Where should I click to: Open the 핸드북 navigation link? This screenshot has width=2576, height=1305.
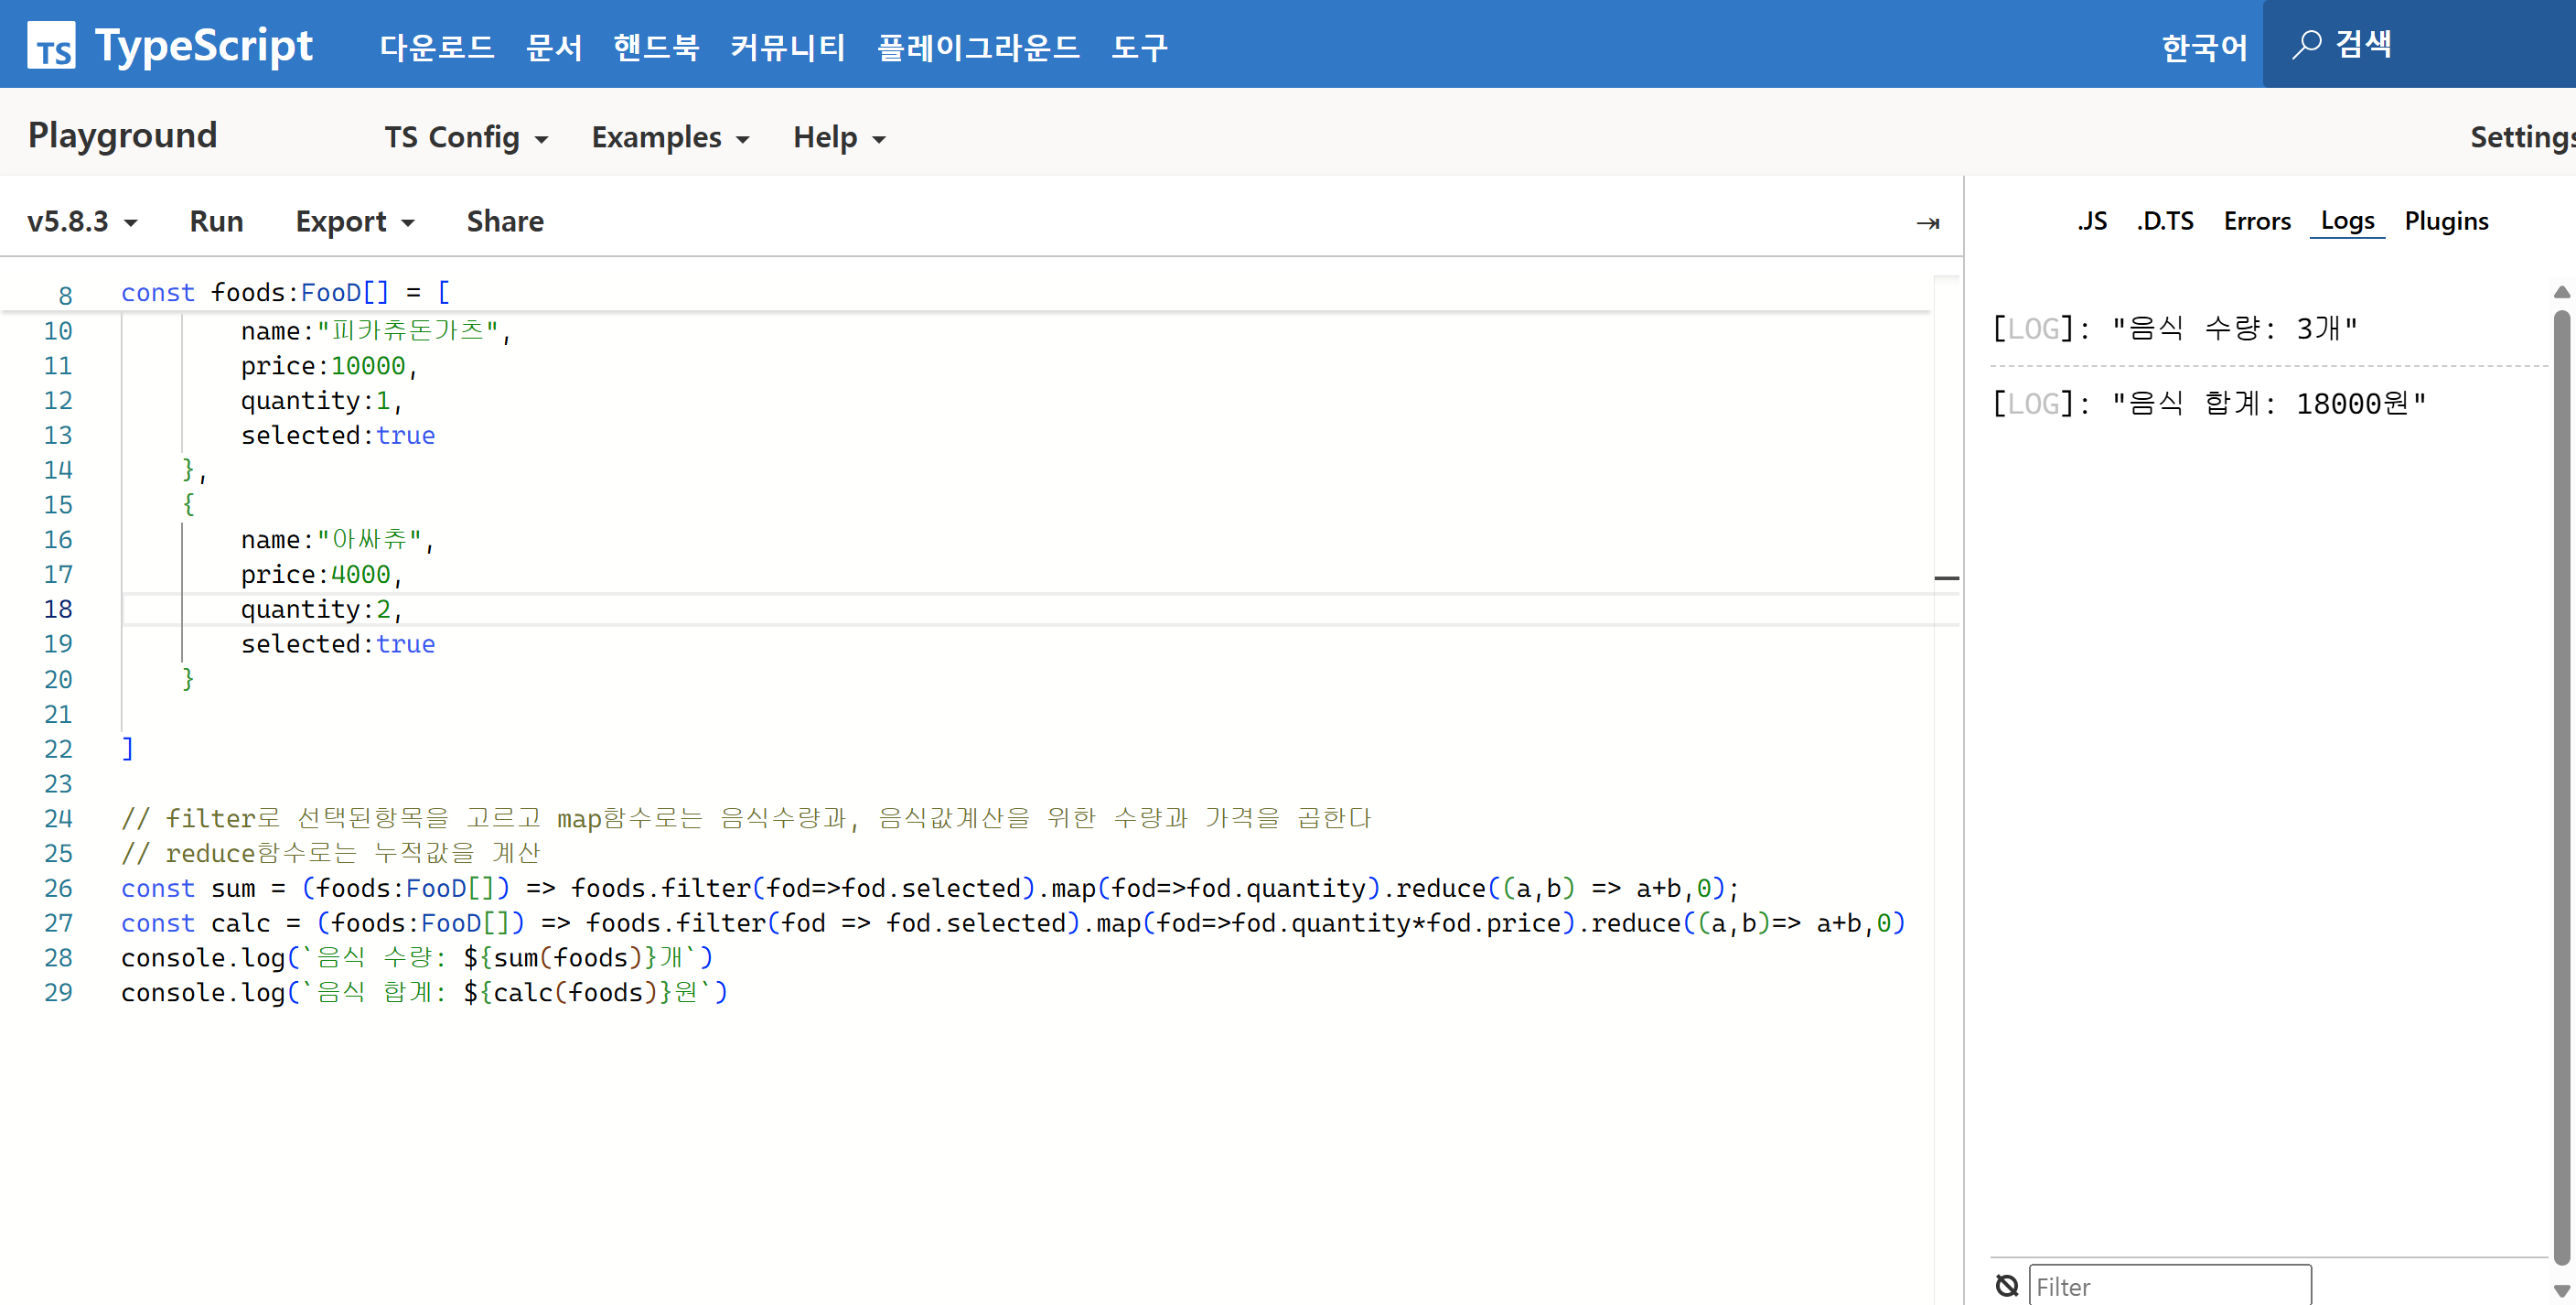coord(656,46)
